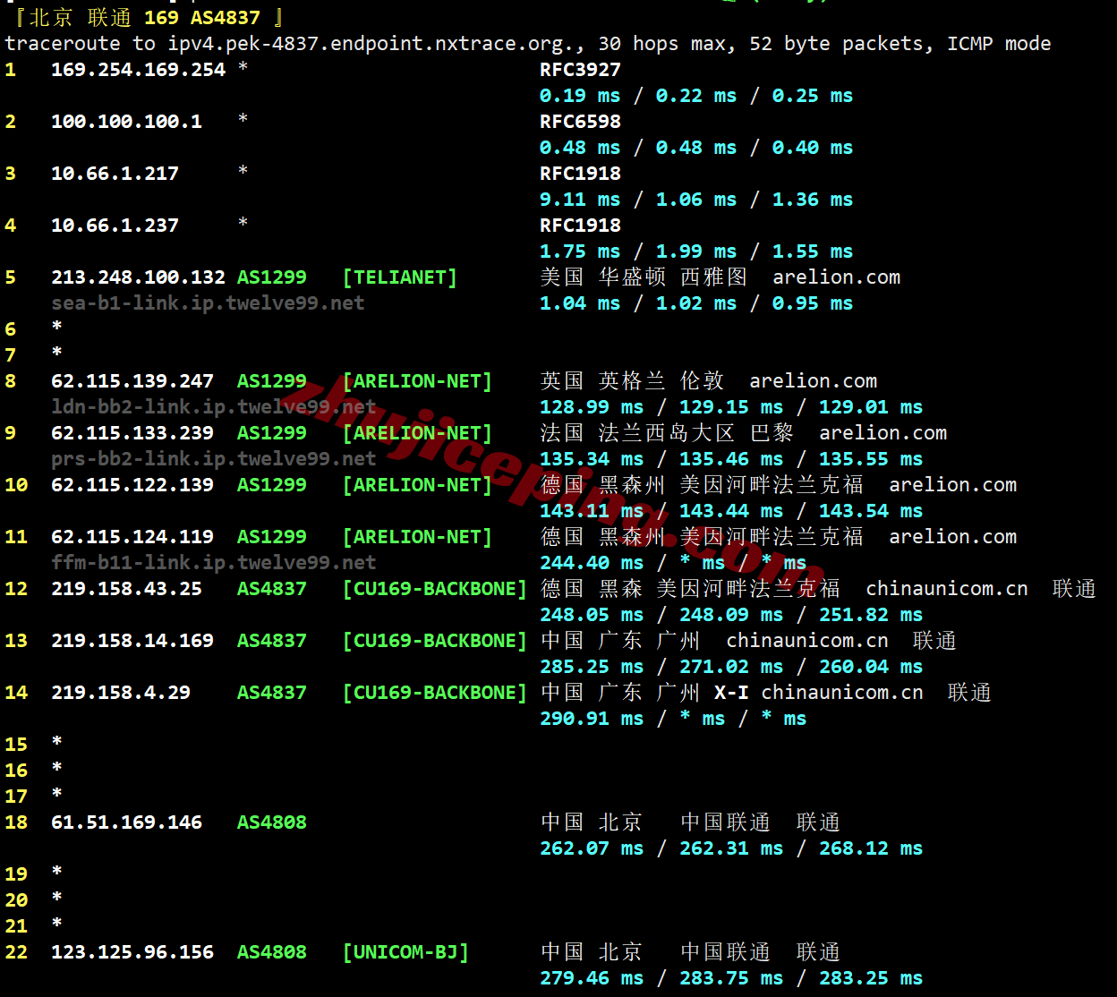Viewport: 1117px width, 997px height.
Task: Select IP address 62.115.139.247
Action: 132,381
